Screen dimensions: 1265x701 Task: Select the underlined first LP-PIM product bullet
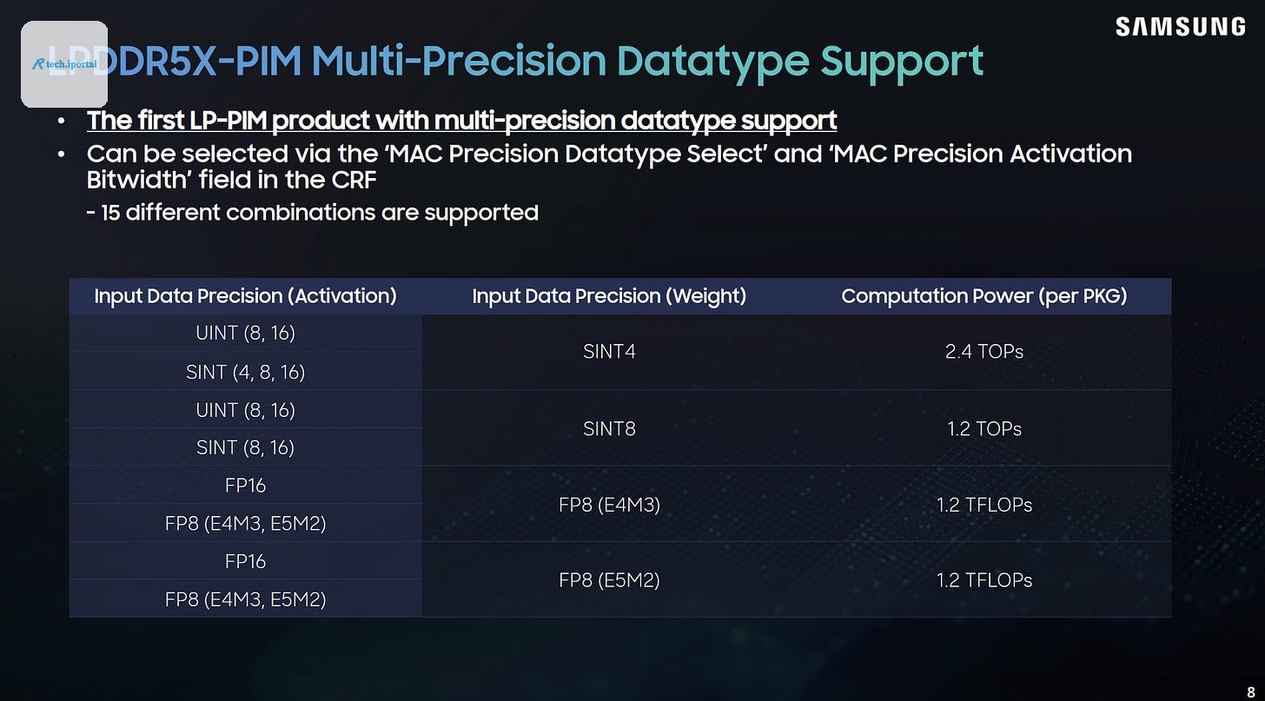(x=461, y=120)
